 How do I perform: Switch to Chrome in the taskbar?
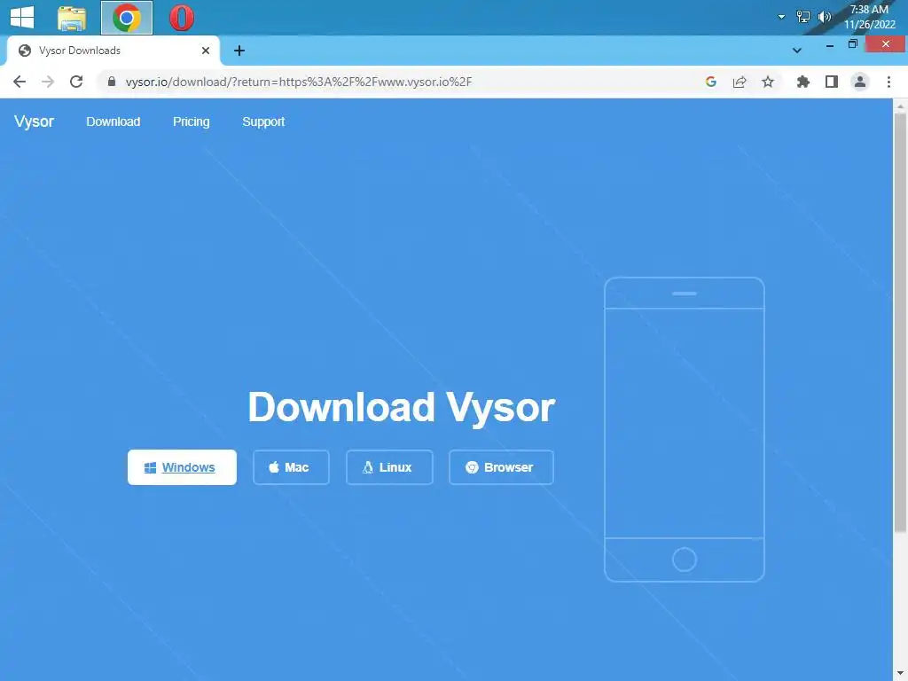tap(127, 18)
